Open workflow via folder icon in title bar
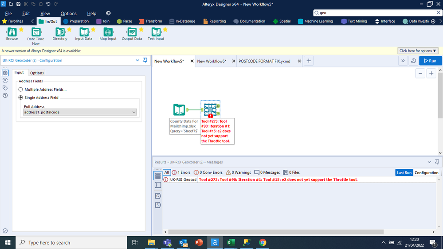443x249 pixels. point(11,4)
